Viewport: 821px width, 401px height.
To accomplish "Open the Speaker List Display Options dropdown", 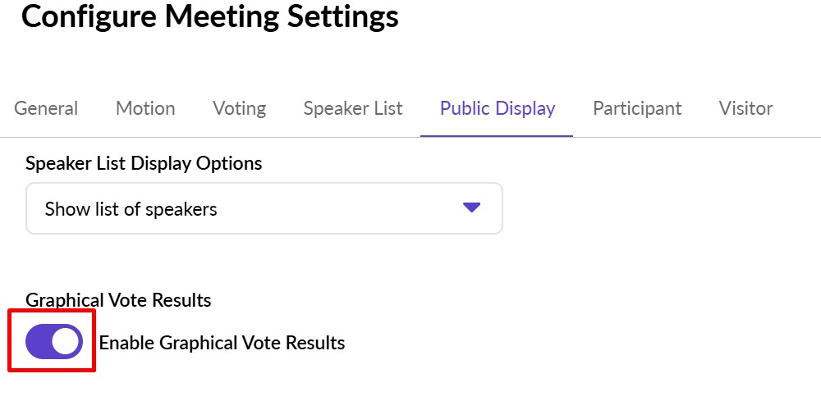I will coord(264,208).
